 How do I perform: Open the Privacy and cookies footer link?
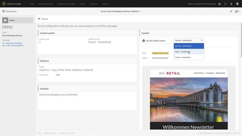[x=67, y=133]
